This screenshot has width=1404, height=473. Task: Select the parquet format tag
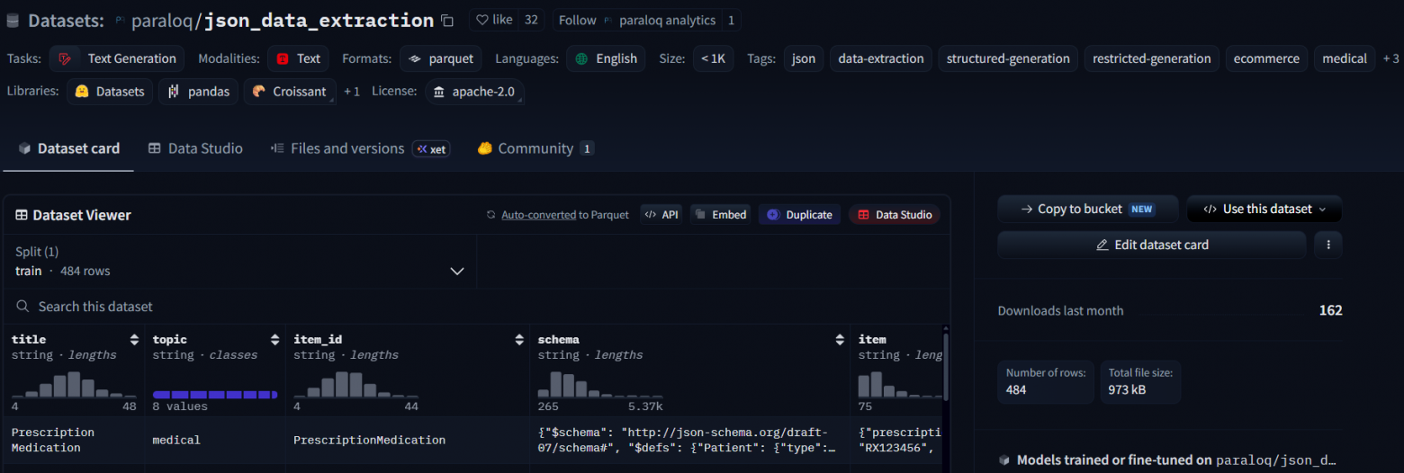[x=441, y=58]
